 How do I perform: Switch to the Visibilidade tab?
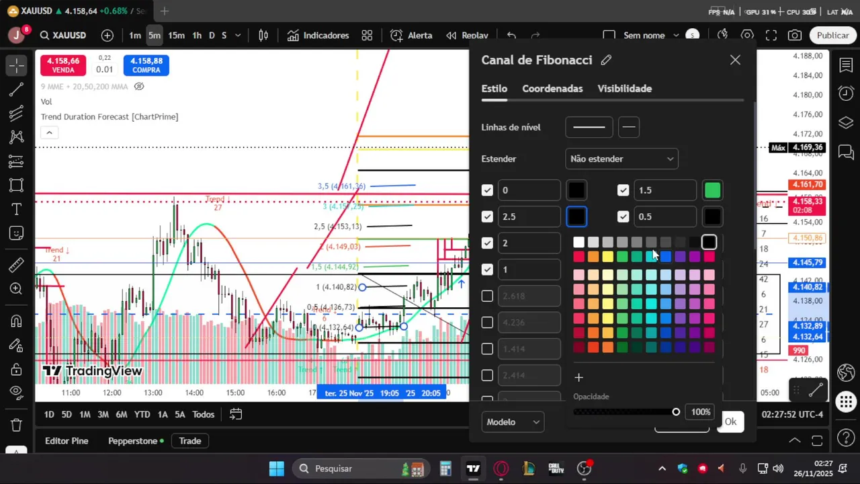tap(625, 89)
